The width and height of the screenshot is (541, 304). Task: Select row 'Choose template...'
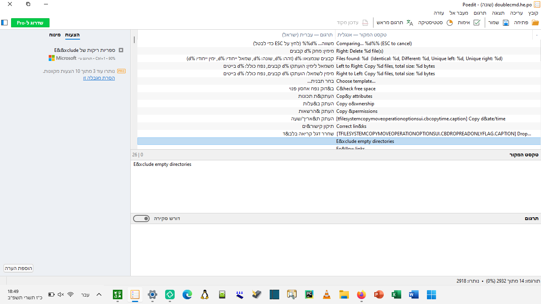tap(339, 81)
